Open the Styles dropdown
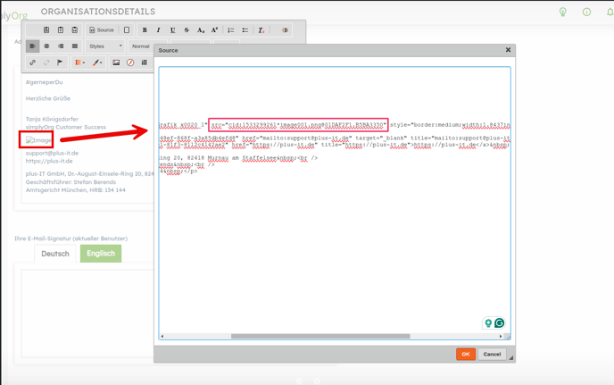The width and height of the screenshot is (614, 385). [105, 46]
